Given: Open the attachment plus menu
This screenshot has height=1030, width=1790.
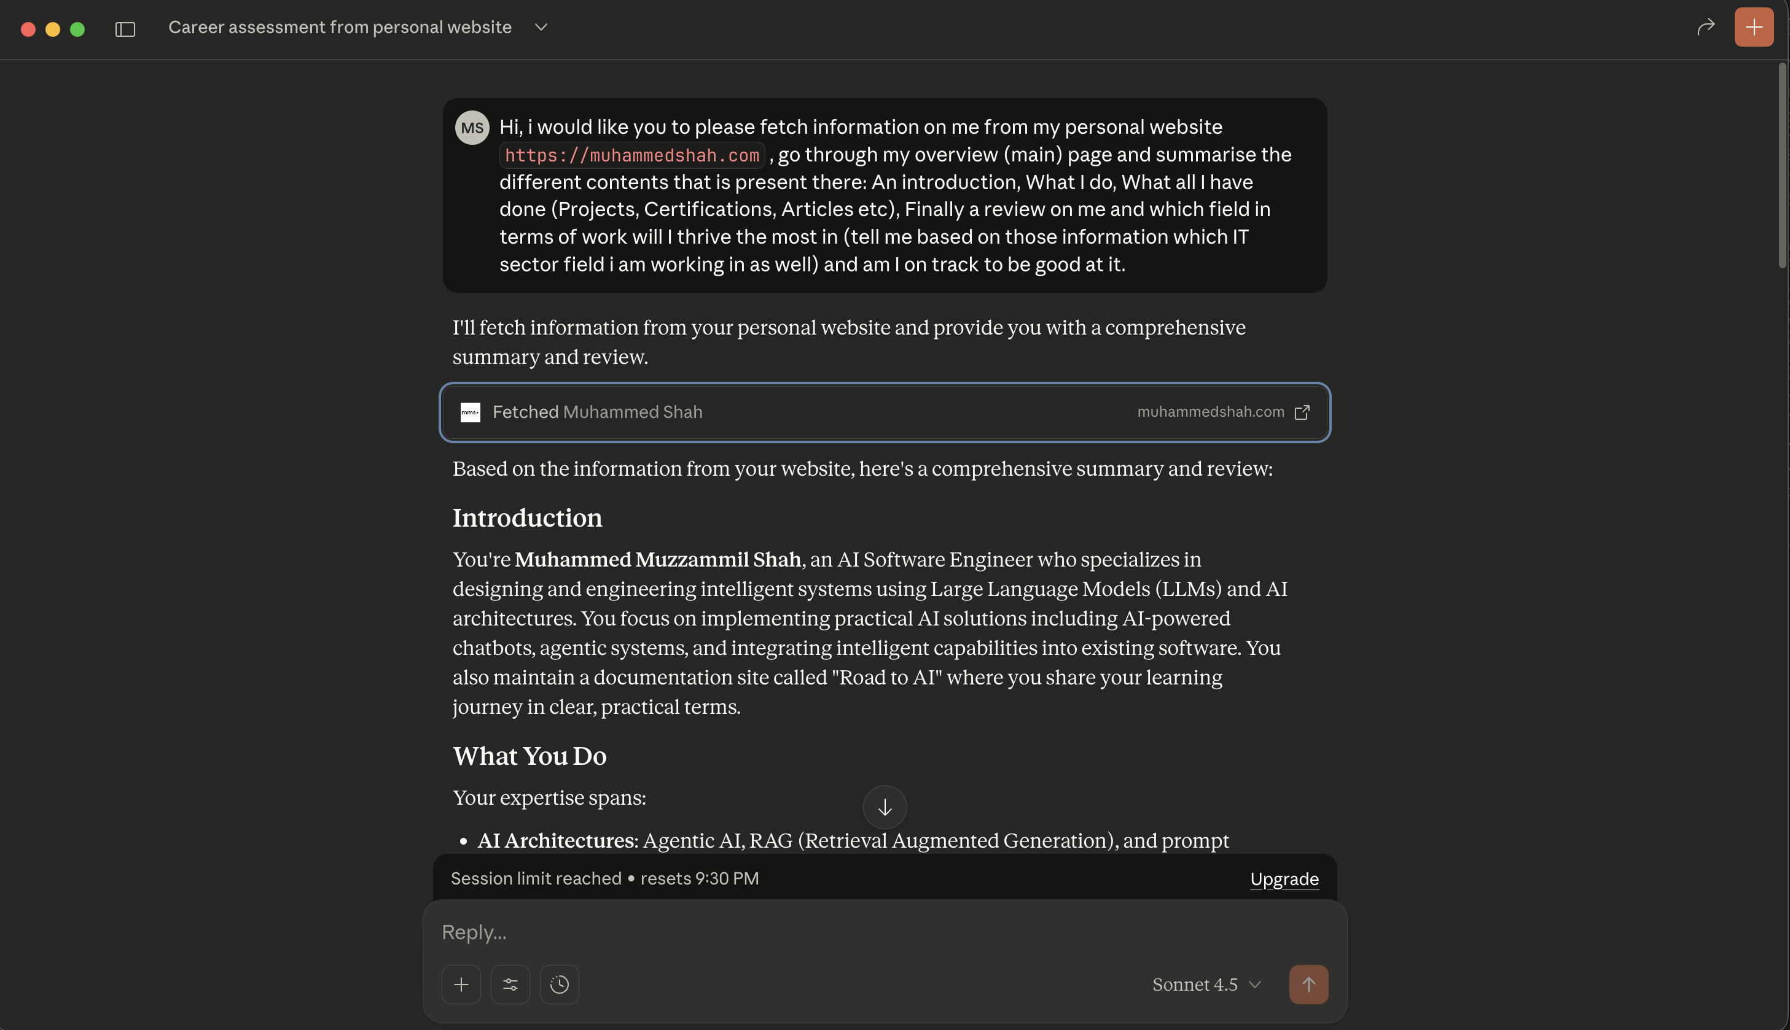Looking at the screenshot, I should 461,984.
